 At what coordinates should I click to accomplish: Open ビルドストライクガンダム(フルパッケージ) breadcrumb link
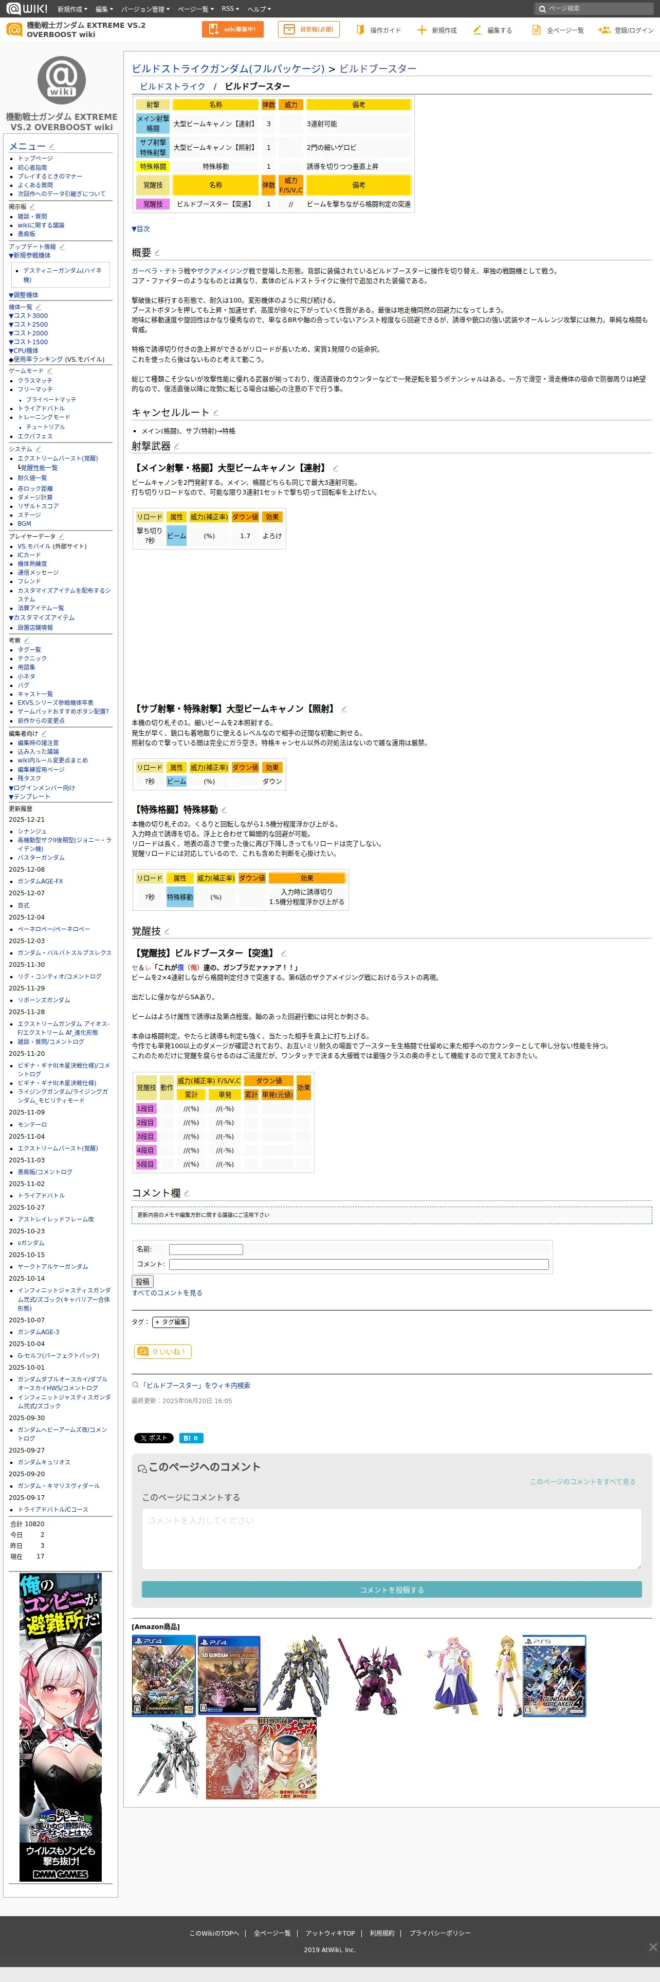[x=228, y=68]
